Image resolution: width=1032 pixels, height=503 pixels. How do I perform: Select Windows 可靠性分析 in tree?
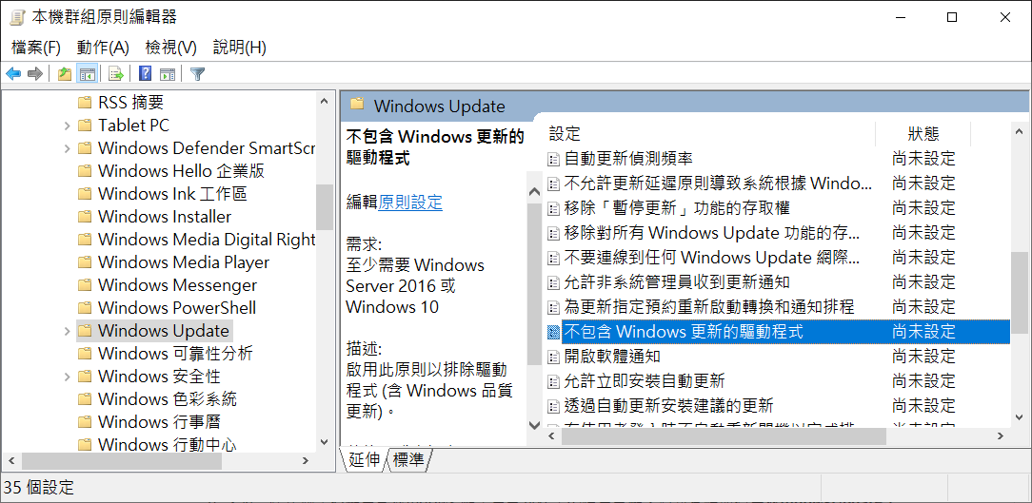(175, 354)
